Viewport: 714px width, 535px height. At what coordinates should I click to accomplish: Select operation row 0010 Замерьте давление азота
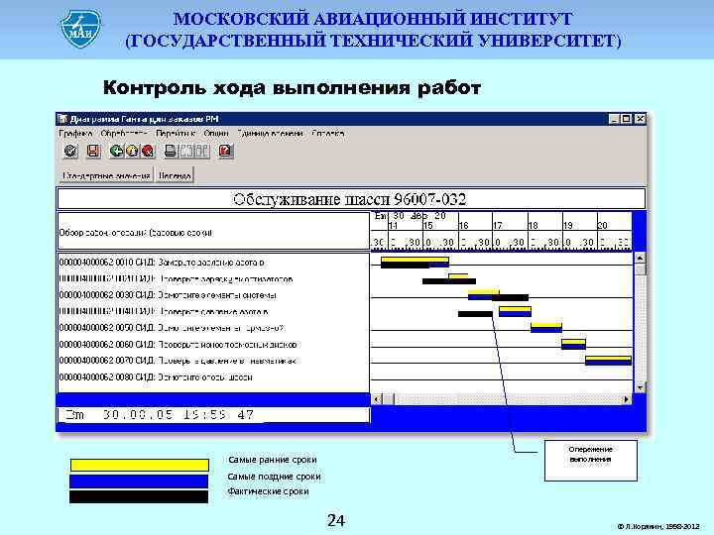pos(162,263)
